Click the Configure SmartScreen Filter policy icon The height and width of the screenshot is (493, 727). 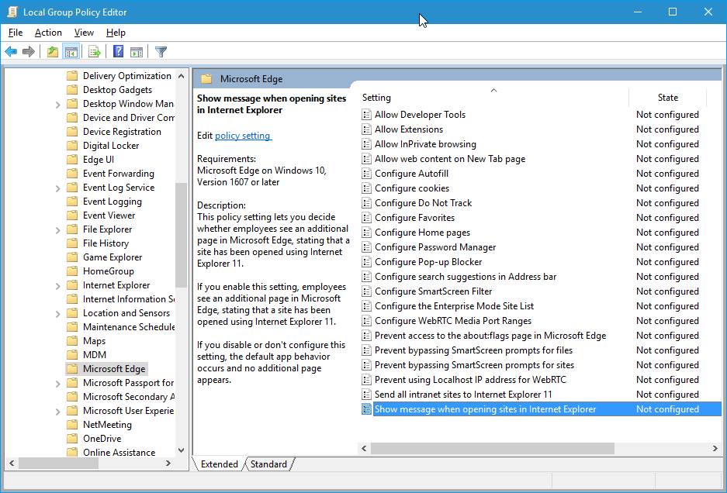coord(366,291)
